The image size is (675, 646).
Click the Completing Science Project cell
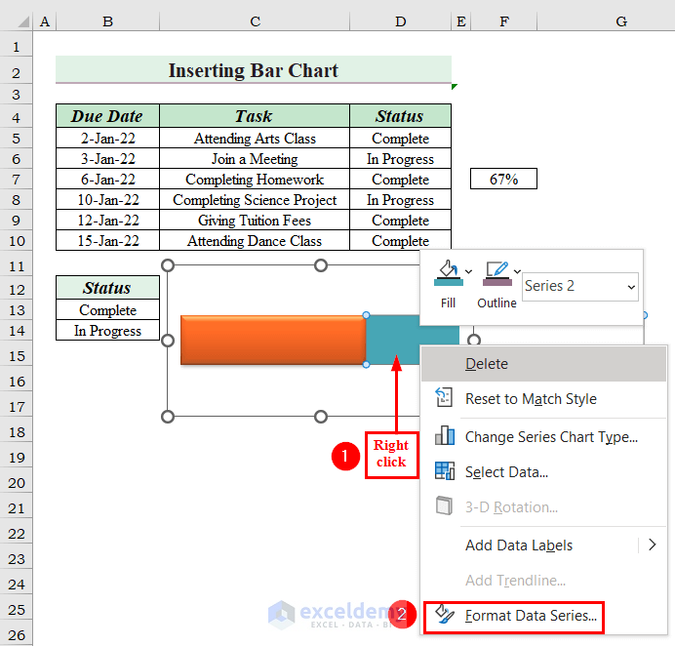pos(255,199)
